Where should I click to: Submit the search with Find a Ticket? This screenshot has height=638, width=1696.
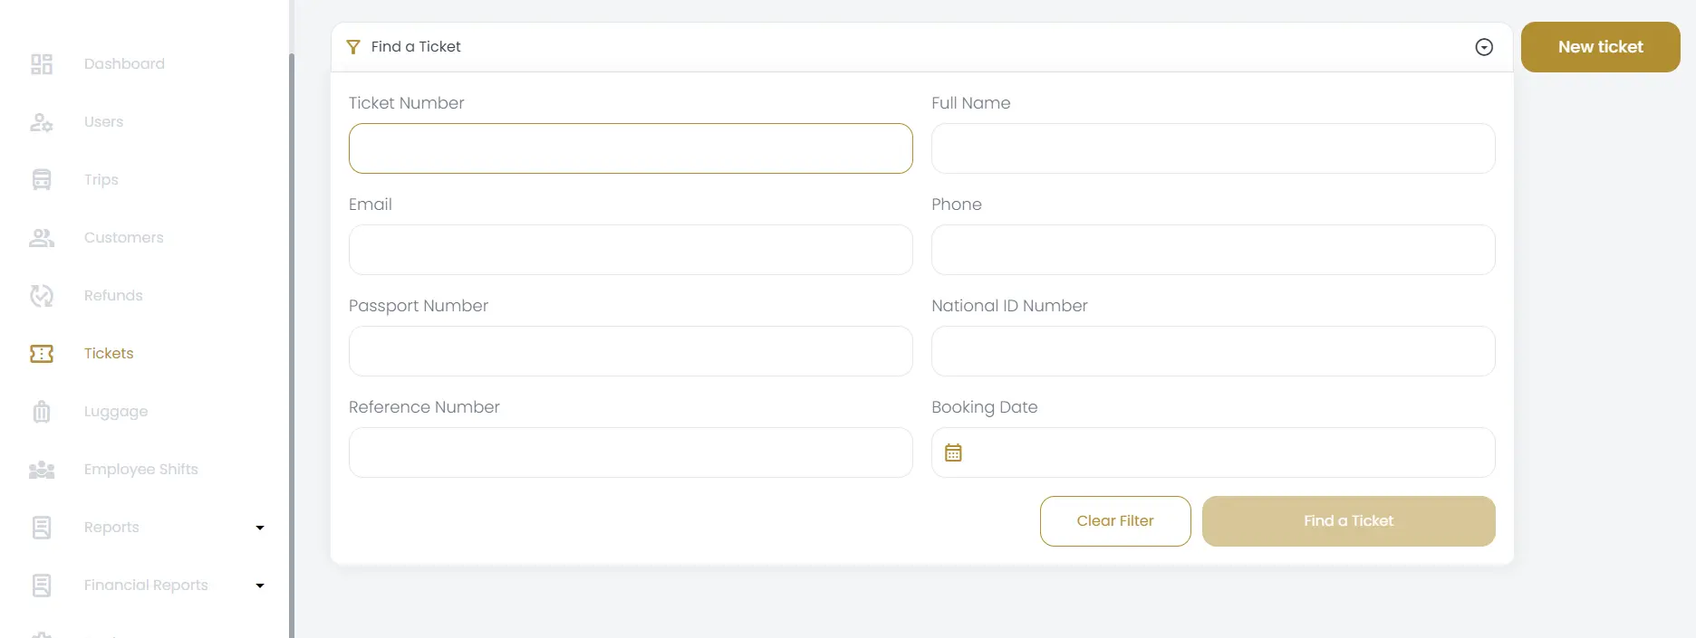(x=1348, y=520)
